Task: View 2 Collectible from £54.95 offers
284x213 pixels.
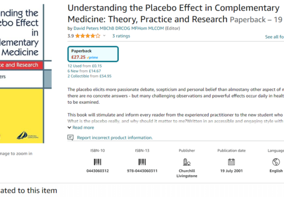Action: point(90,76)
